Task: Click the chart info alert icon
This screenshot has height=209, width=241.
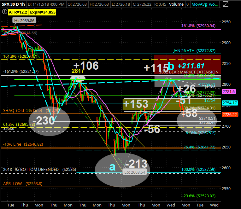Action: click(x=4, y=11)
